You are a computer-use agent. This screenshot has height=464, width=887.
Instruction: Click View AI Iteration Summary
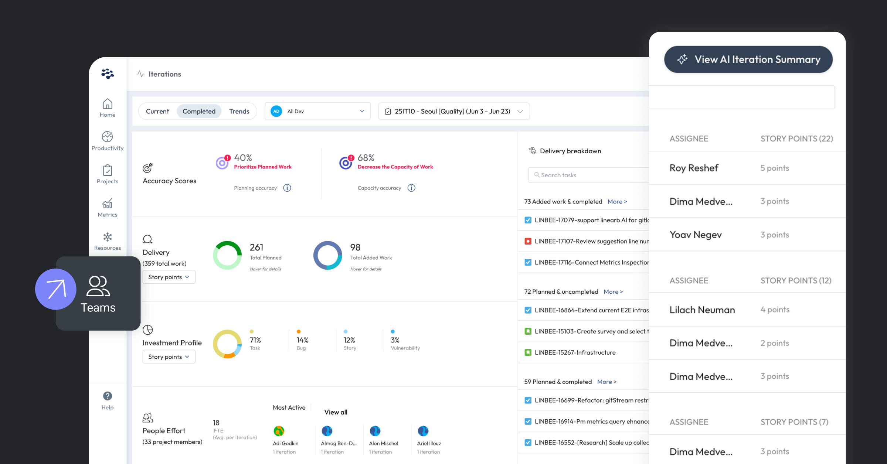pos(748,59)
